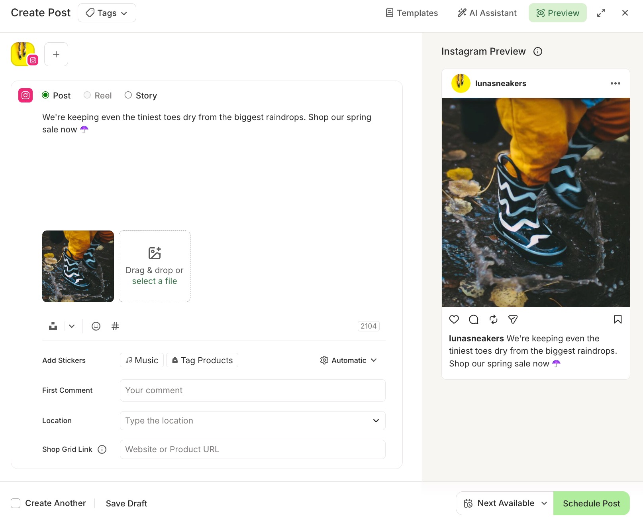Click the share paper-plane icon in the preview
The width and height of the screenshot is (643, 520).
point(513,319)
